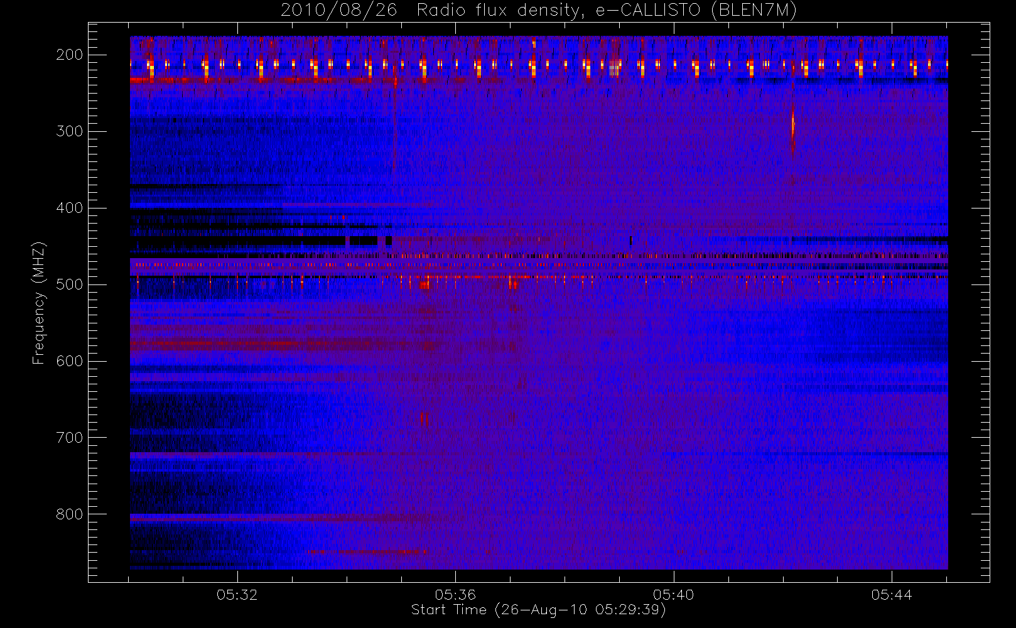
Task: Click the 300 frequency tick label
Action: (x=70, y=131)
